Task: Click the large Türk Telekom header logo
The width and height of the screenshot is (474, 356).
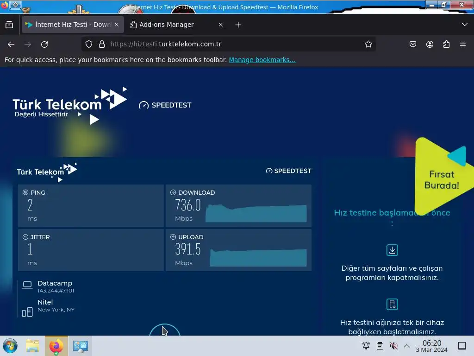Action: click(x=70, y=105)
